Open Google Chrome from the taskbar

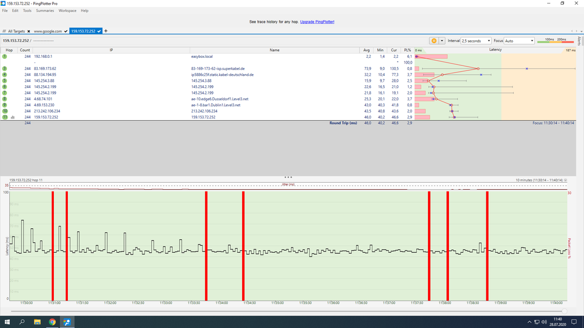pyautogui.click(x=52, y=322)
